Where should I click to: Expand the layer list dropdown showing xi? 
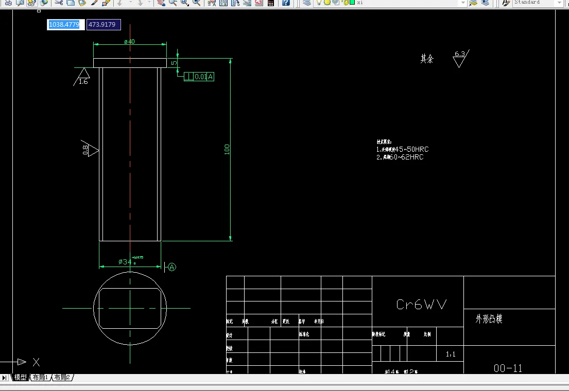coord(463,3)
